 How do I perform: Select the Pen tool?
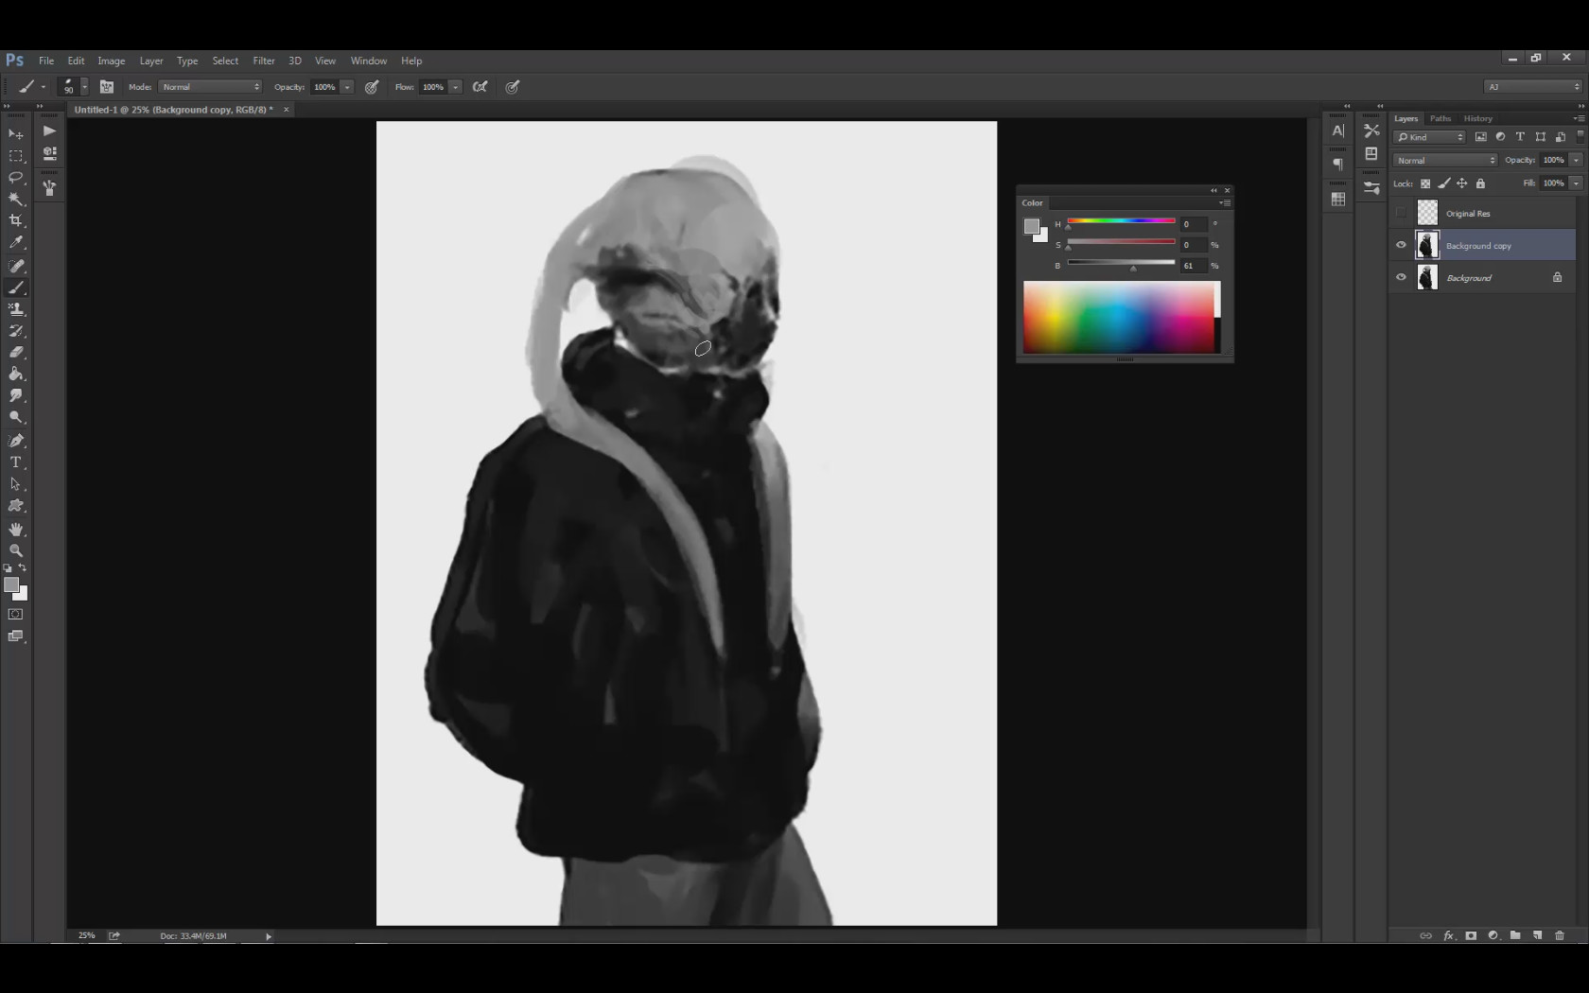coord(16,441)
